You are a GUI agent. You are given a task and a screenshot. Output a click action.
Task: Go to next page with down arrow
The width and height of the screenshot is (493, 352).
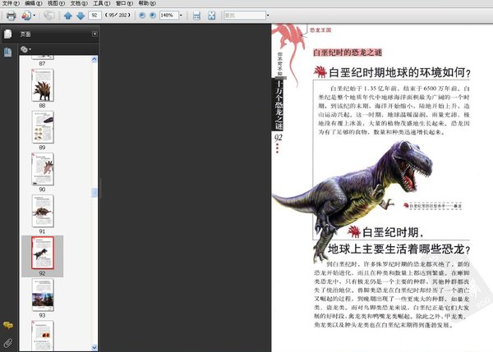click(x=80, y=16)
